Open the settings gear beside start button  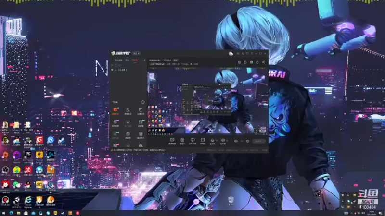[247, 141]
